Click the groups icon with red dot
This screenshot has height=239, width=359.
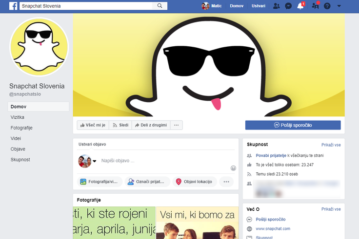click(315, 6)
